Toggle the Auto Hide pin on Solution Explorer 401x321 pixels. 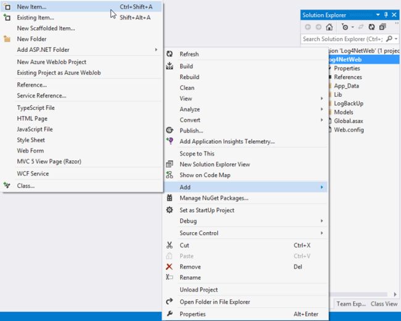pos(386,15)
